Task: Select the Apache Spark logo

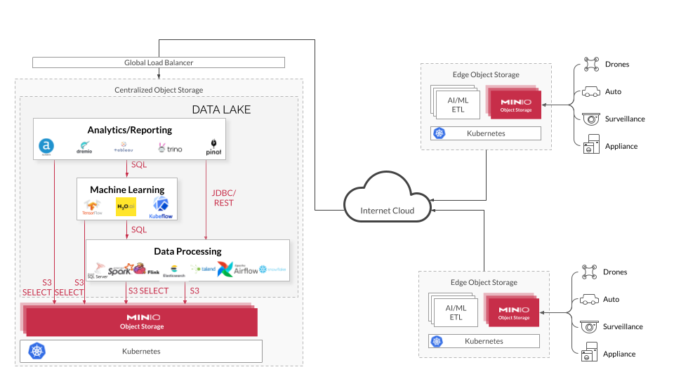Action: pyautogui.click(x=120, y=268)
